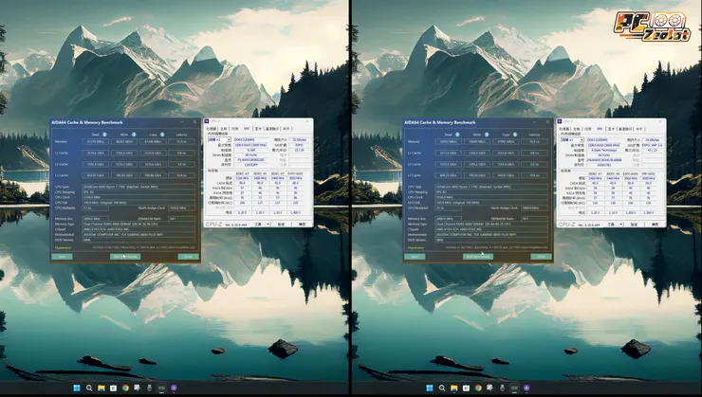Click the Write info icon in left AIDA64

134,135
